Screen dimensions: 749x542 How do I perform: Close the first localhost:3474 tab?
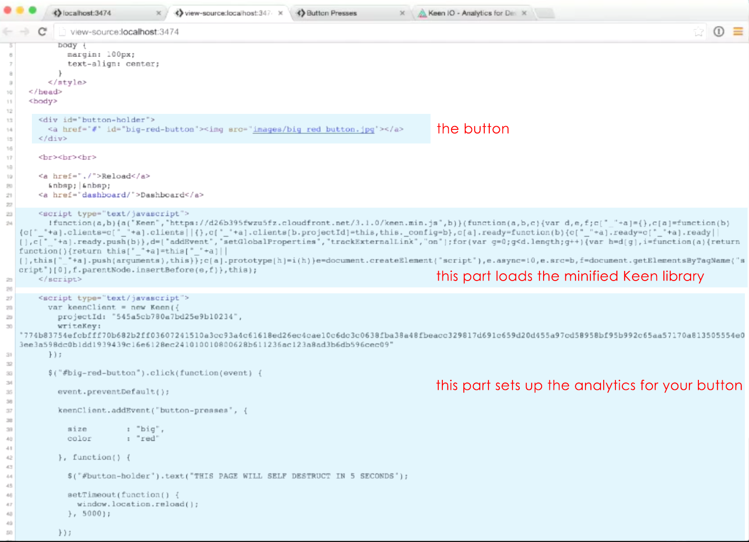tap(159, 13)
